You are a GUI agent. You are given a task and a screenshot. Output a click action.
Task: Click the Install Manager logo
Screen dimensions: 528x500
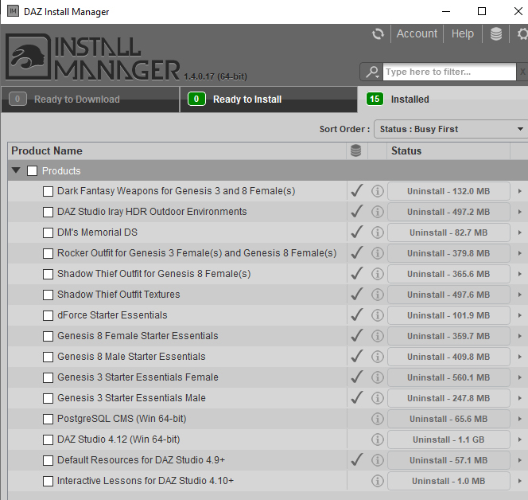(x=92, y=57)
